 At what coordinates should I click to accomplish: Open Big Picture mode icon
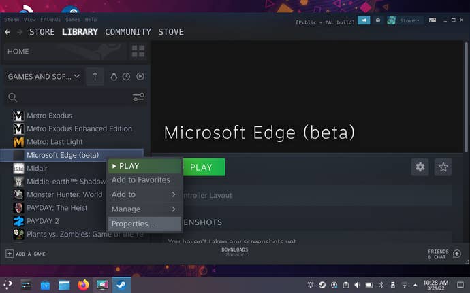(433, 20)
